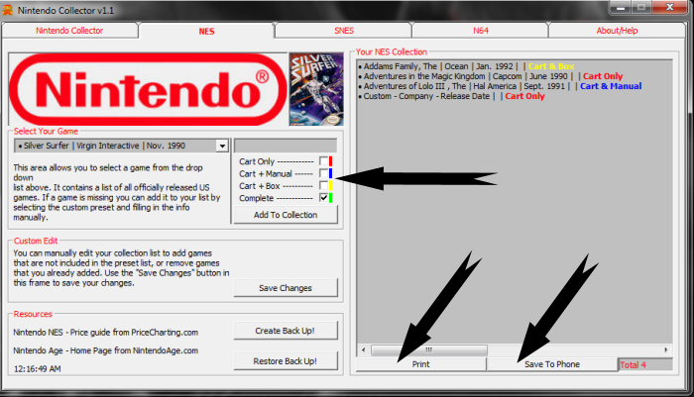Select Adventures in the Magic Kingdom entry
The image size is (694, 397).
(490, 76)
